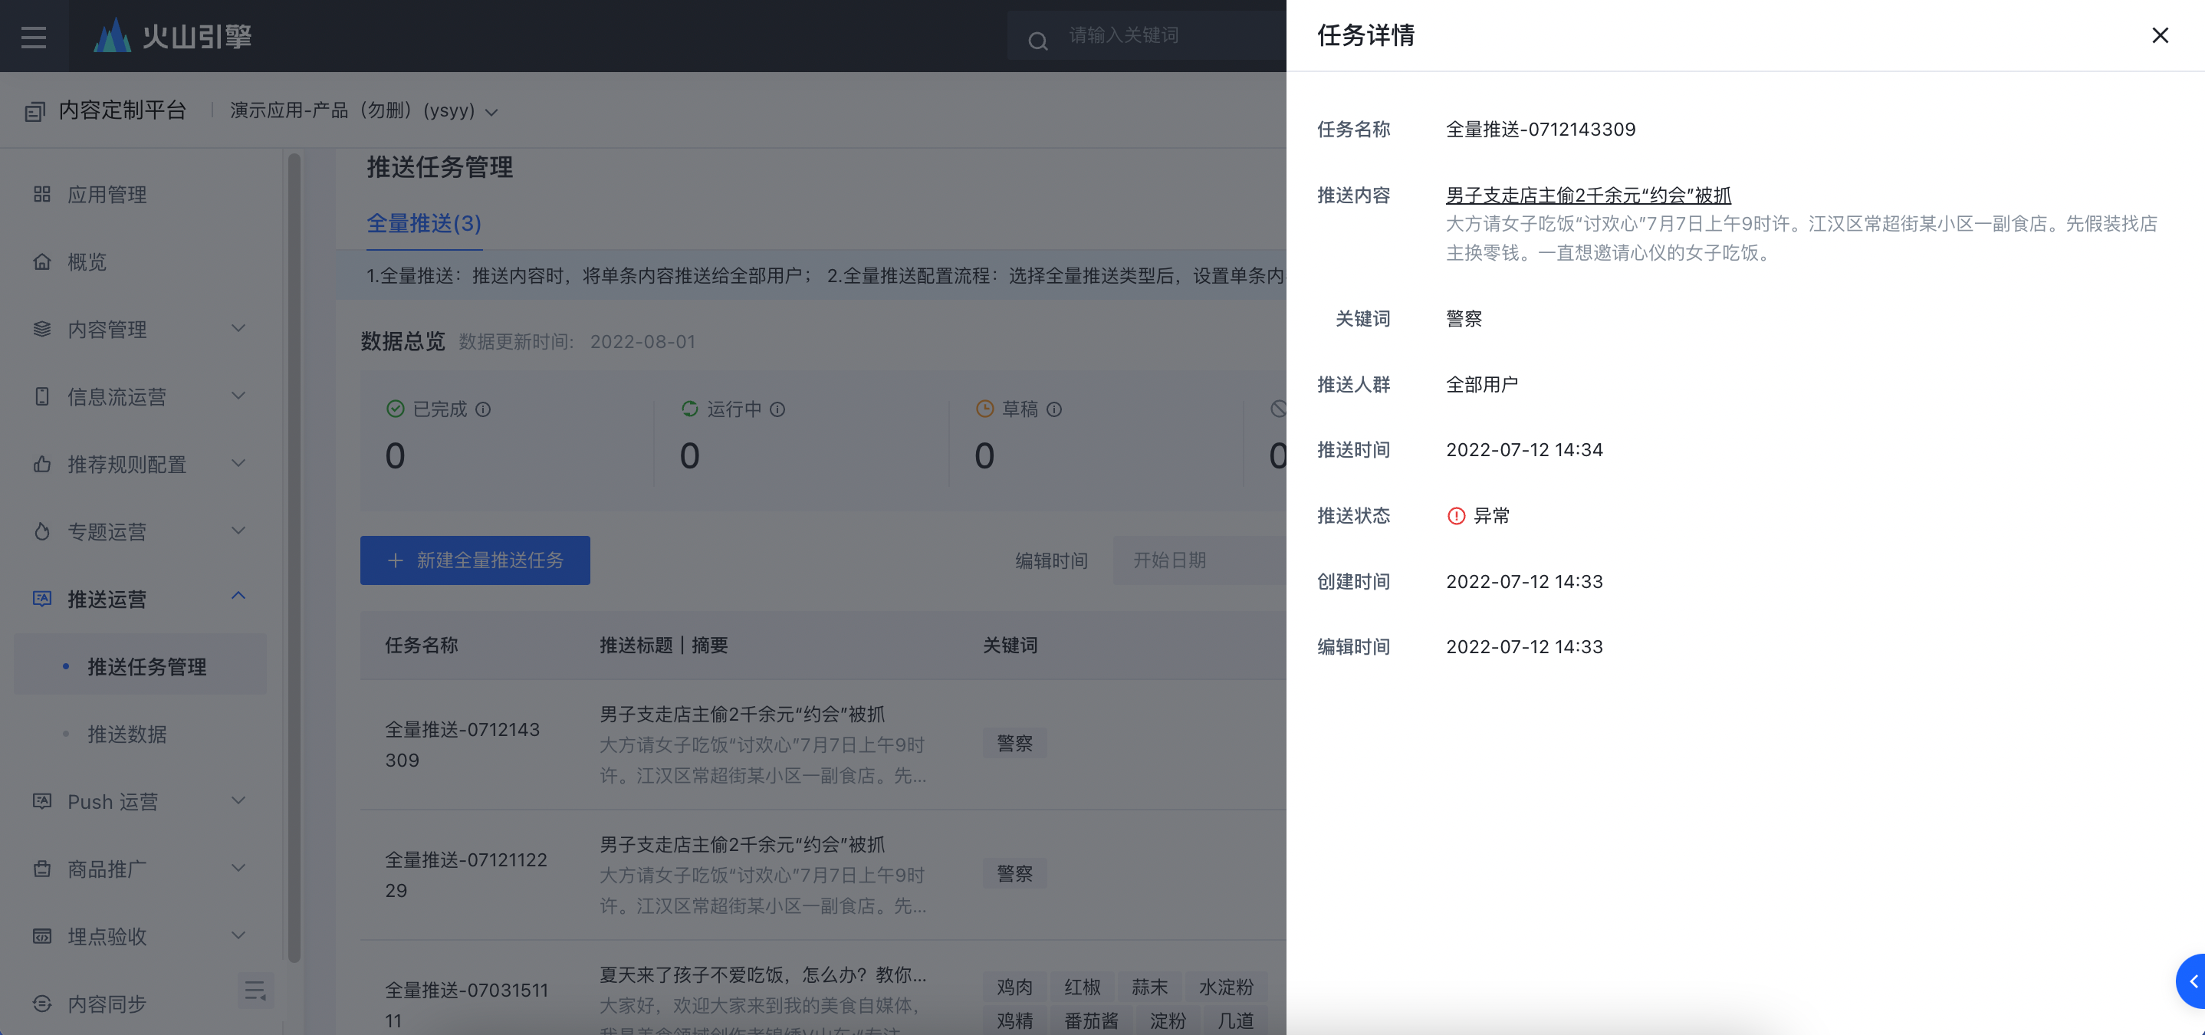This screenshot has width=2205, height=1035.
Task: Click the 关键词 column header
Action: click(1010, 646)
